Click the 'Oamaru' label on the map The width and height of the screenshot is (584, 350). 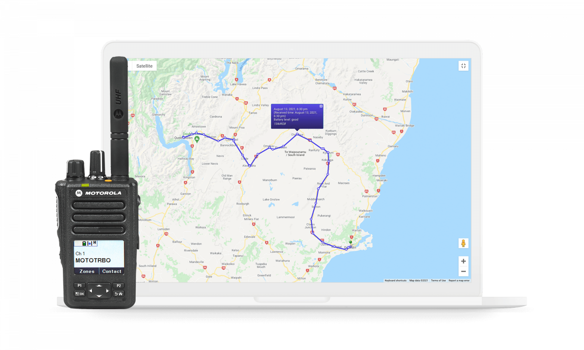click(x=392, y=146)
